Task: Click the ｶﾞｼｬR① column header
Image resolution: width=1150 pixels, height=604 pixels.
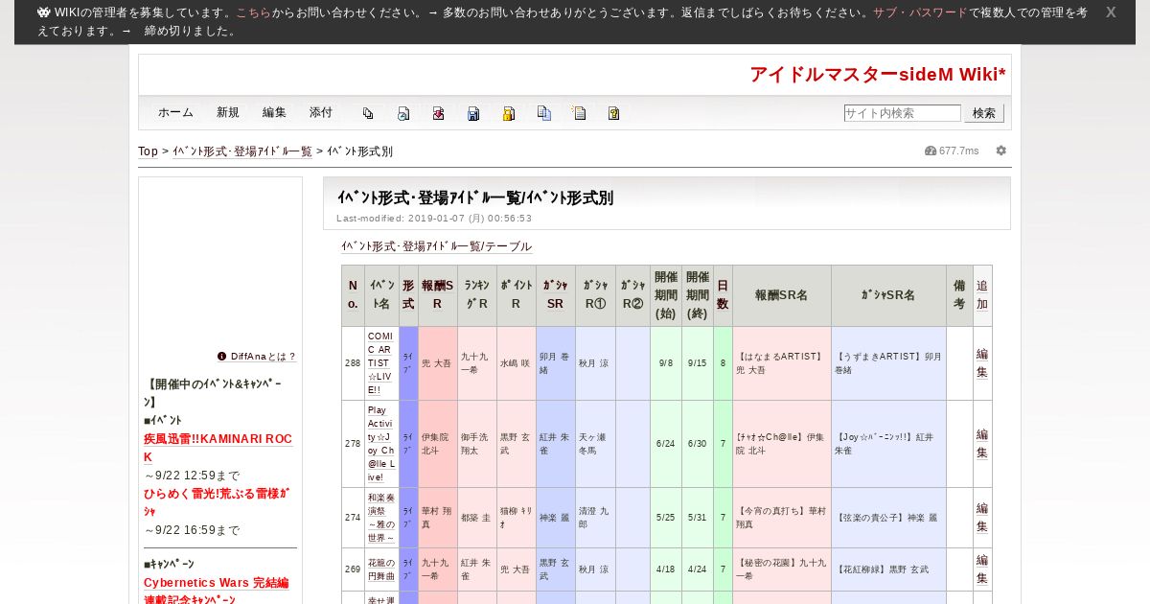Action: (595, 295)
